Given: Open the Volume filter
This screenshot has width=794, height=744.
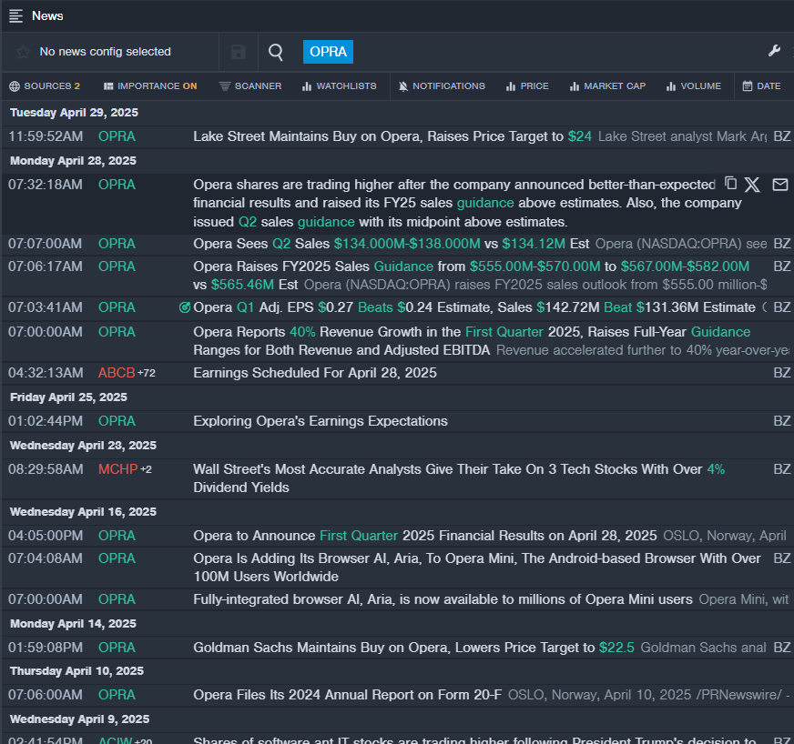Looking at the screenshot, I should pos(694,86).
